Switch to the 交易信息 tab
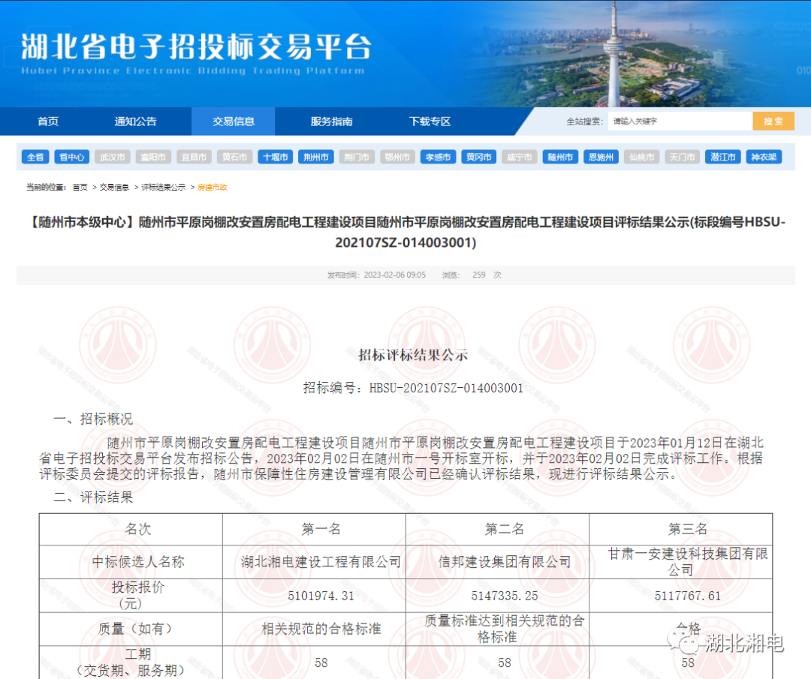 [234, 121]
